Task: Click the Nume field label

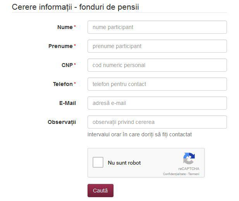Action: [x=65, y=27]
